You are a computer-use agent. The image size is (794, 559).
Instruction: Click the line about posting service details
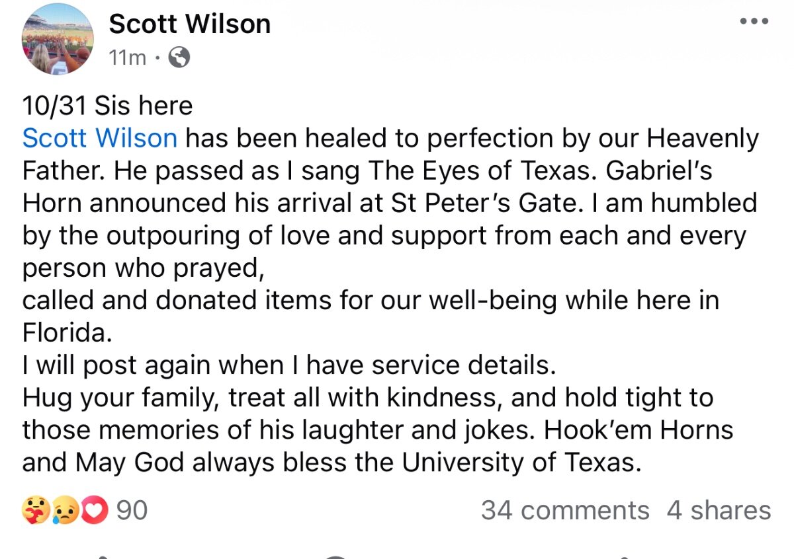point(288,365)
